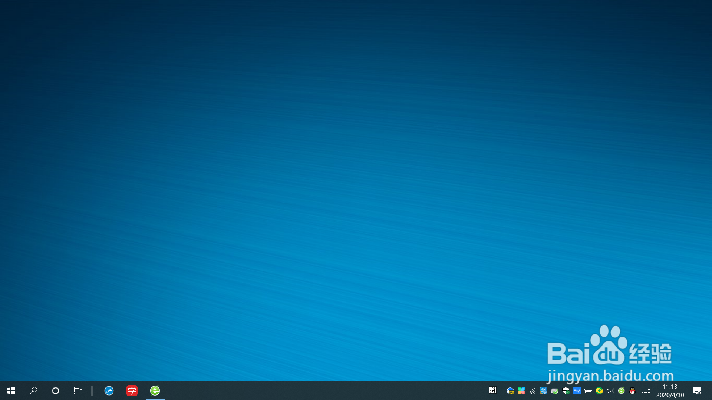Image resolution: width=712 pixels, height=400 pixels.
Task: Open green 360 plus tray icon
Action: 599,391
